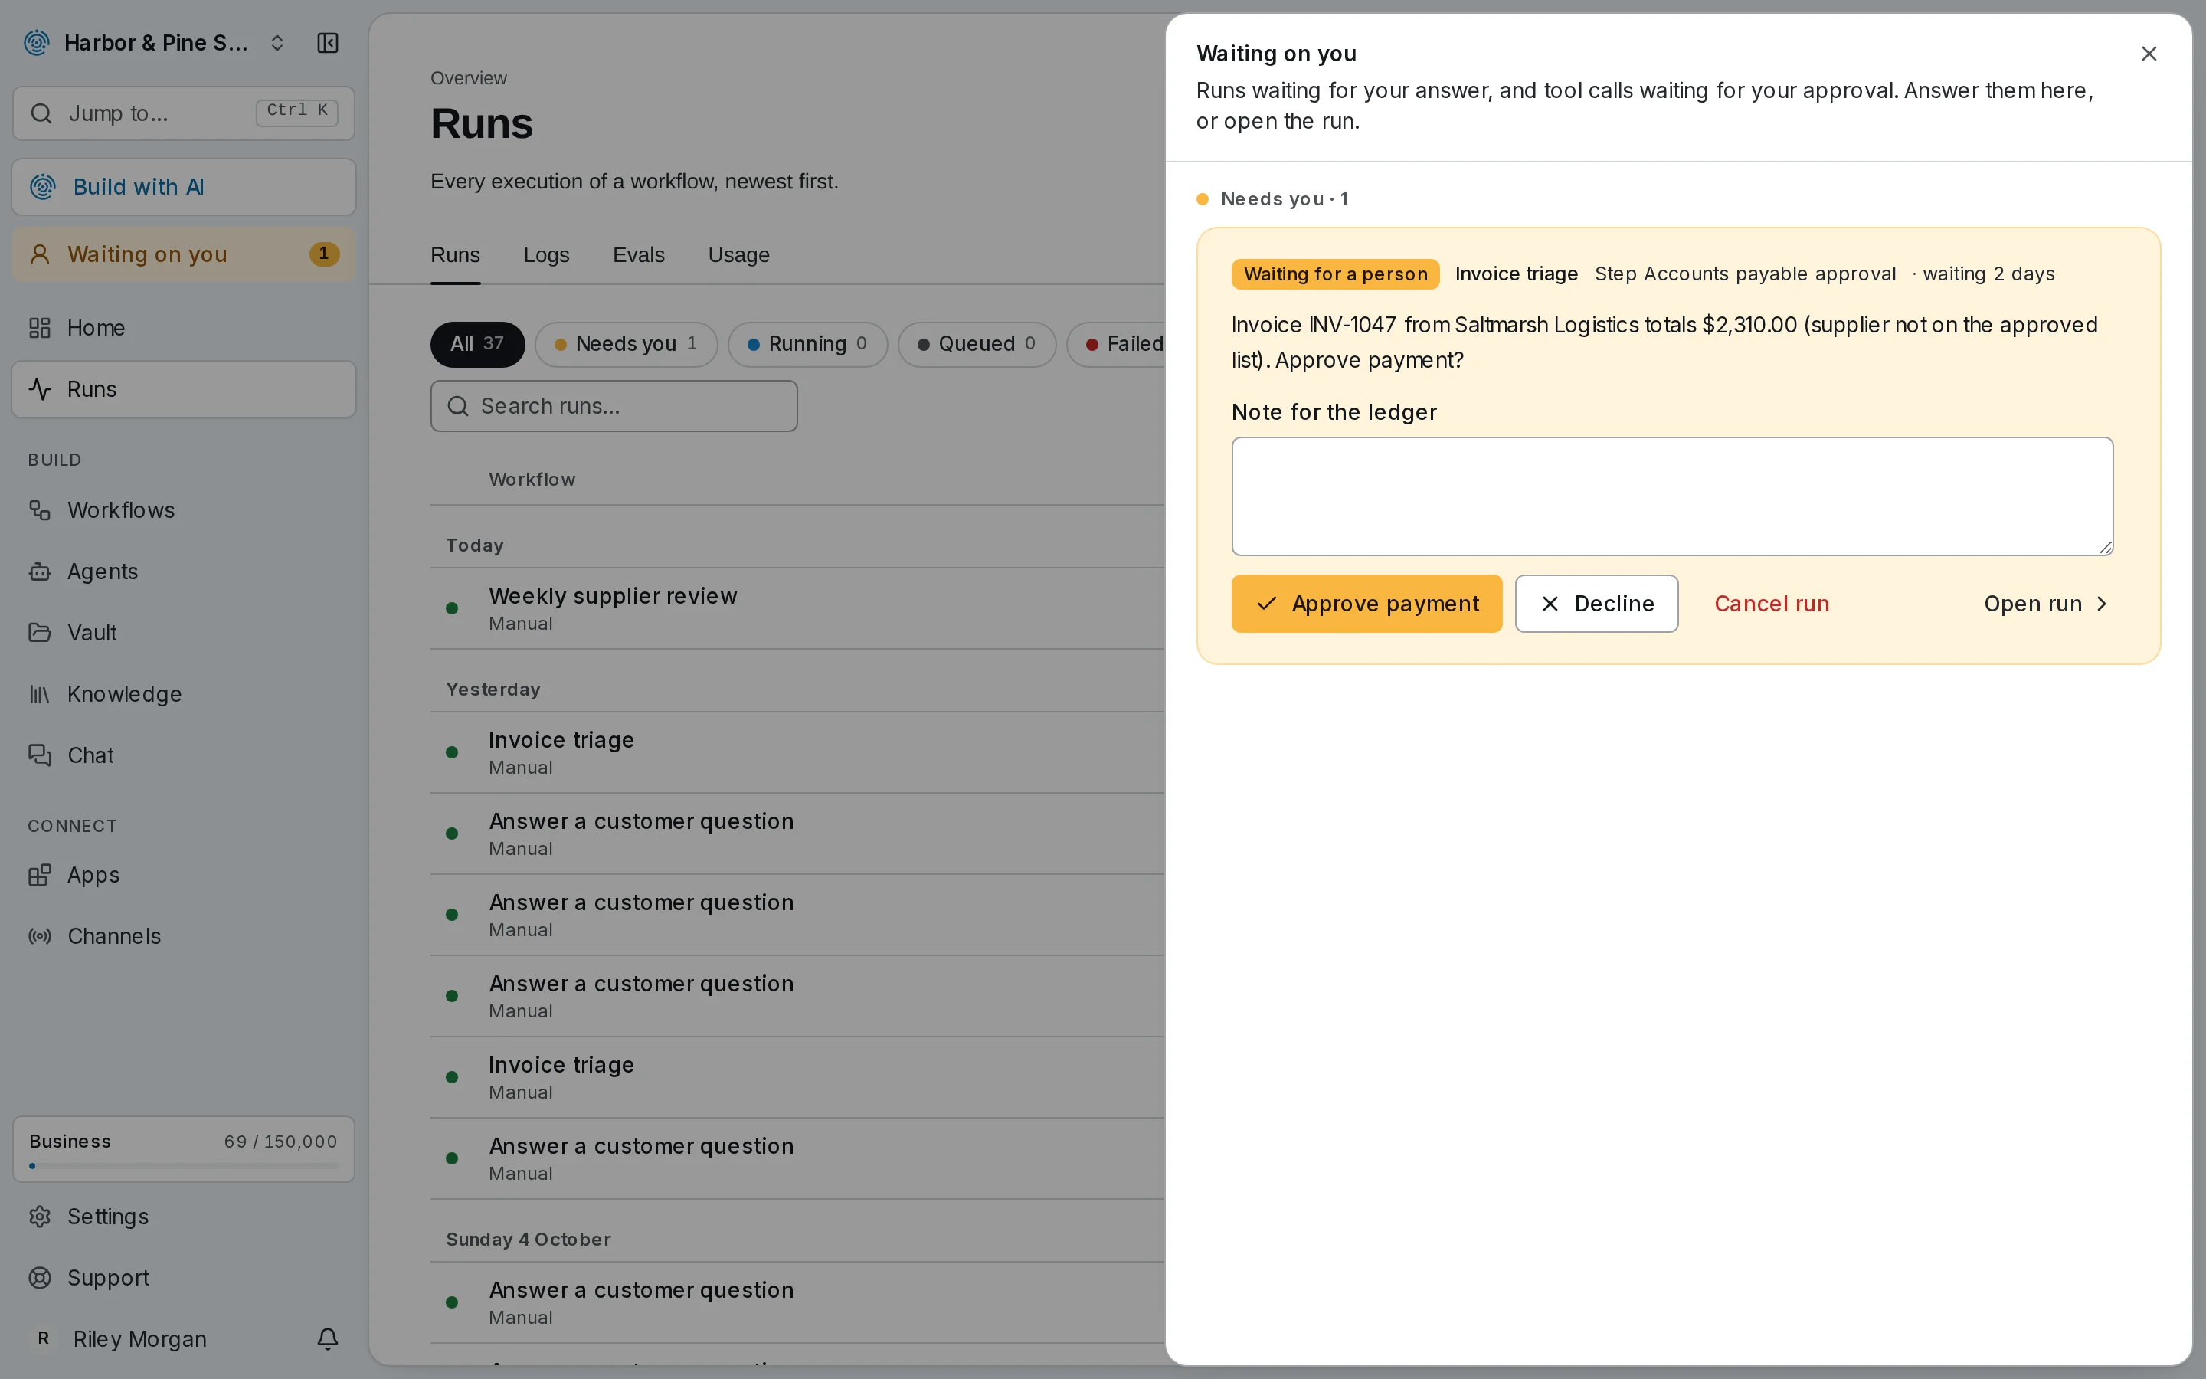
Task: Click the Cancel run link
Action: (1771, 604)
